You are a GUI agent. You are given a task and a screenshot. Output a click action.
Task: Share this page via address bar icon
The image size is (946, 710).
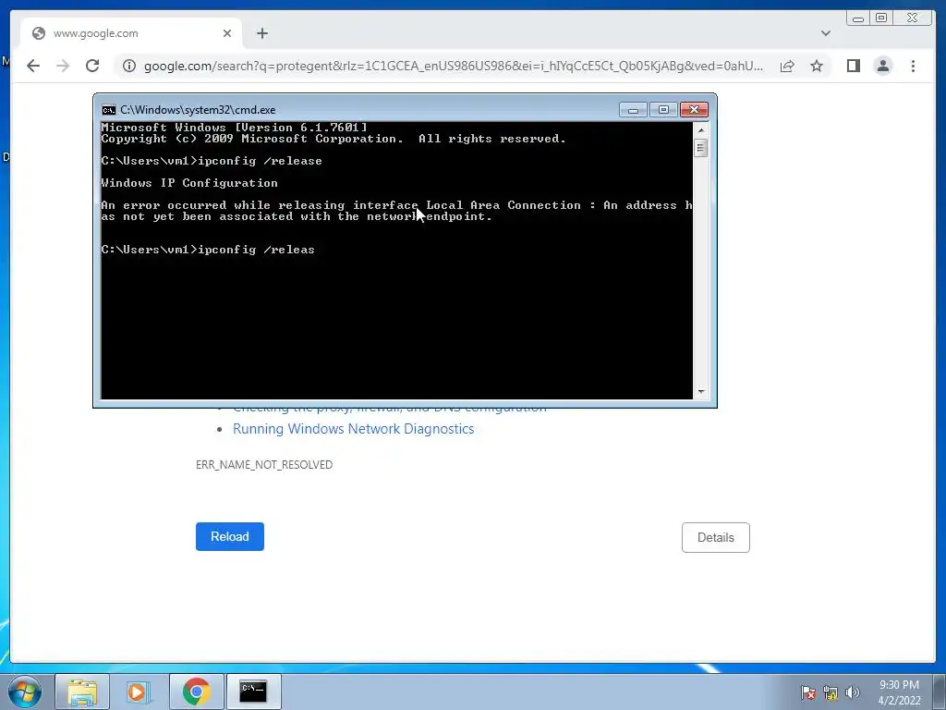coord(787,66)
